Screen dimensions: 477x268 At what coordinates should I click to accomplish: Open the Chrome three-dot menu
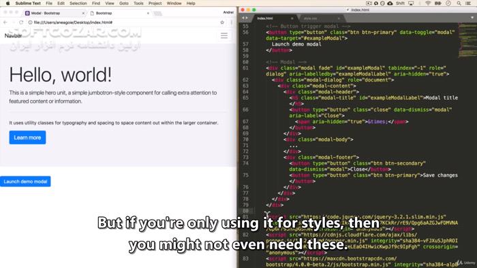point(232,22)
